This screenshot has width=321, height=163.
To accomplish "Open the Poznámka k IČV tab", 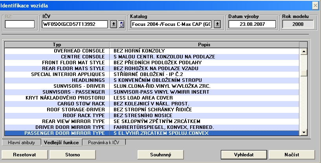I will [x=104, y=142].
